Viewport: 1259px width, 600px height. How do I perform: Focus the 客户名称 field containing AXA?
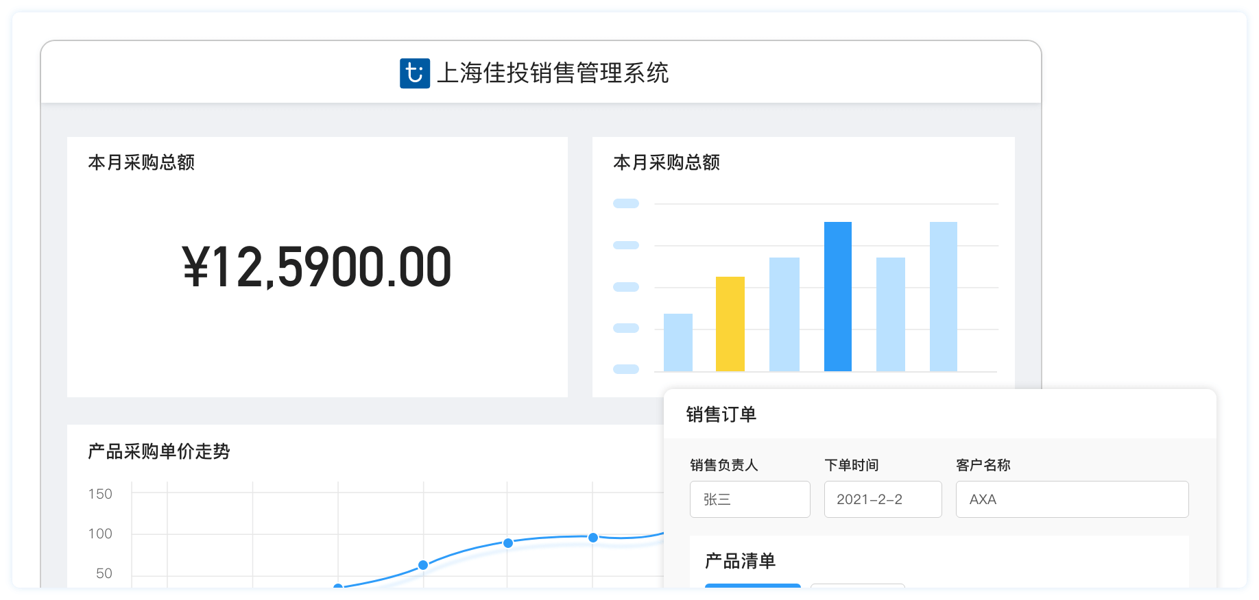point(1072,499)
